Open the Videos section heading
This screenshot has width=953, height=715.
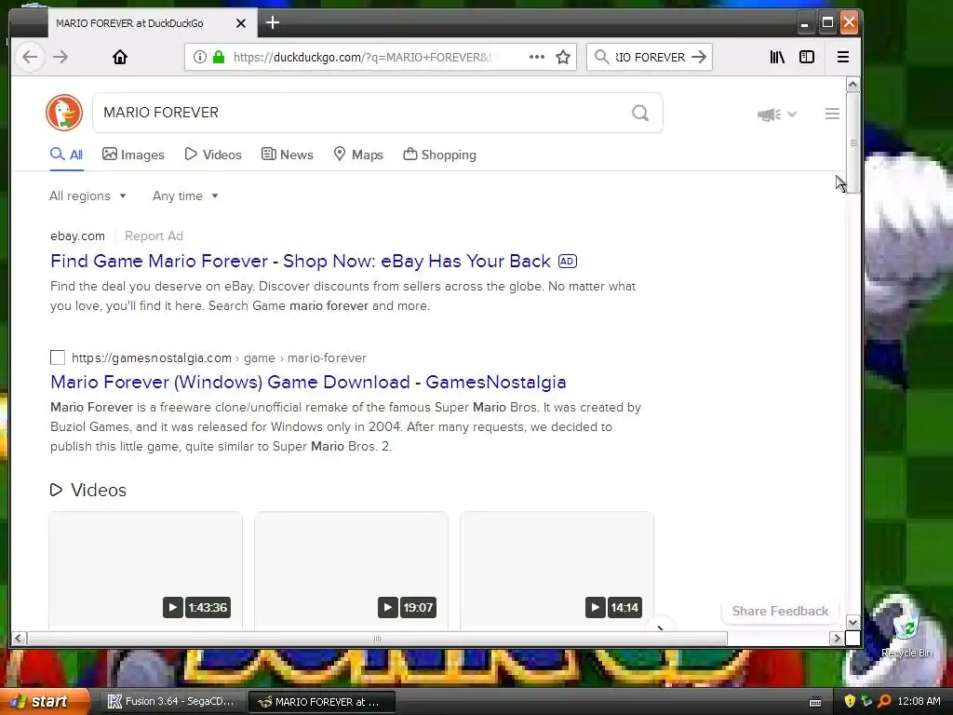coord(88,490)
